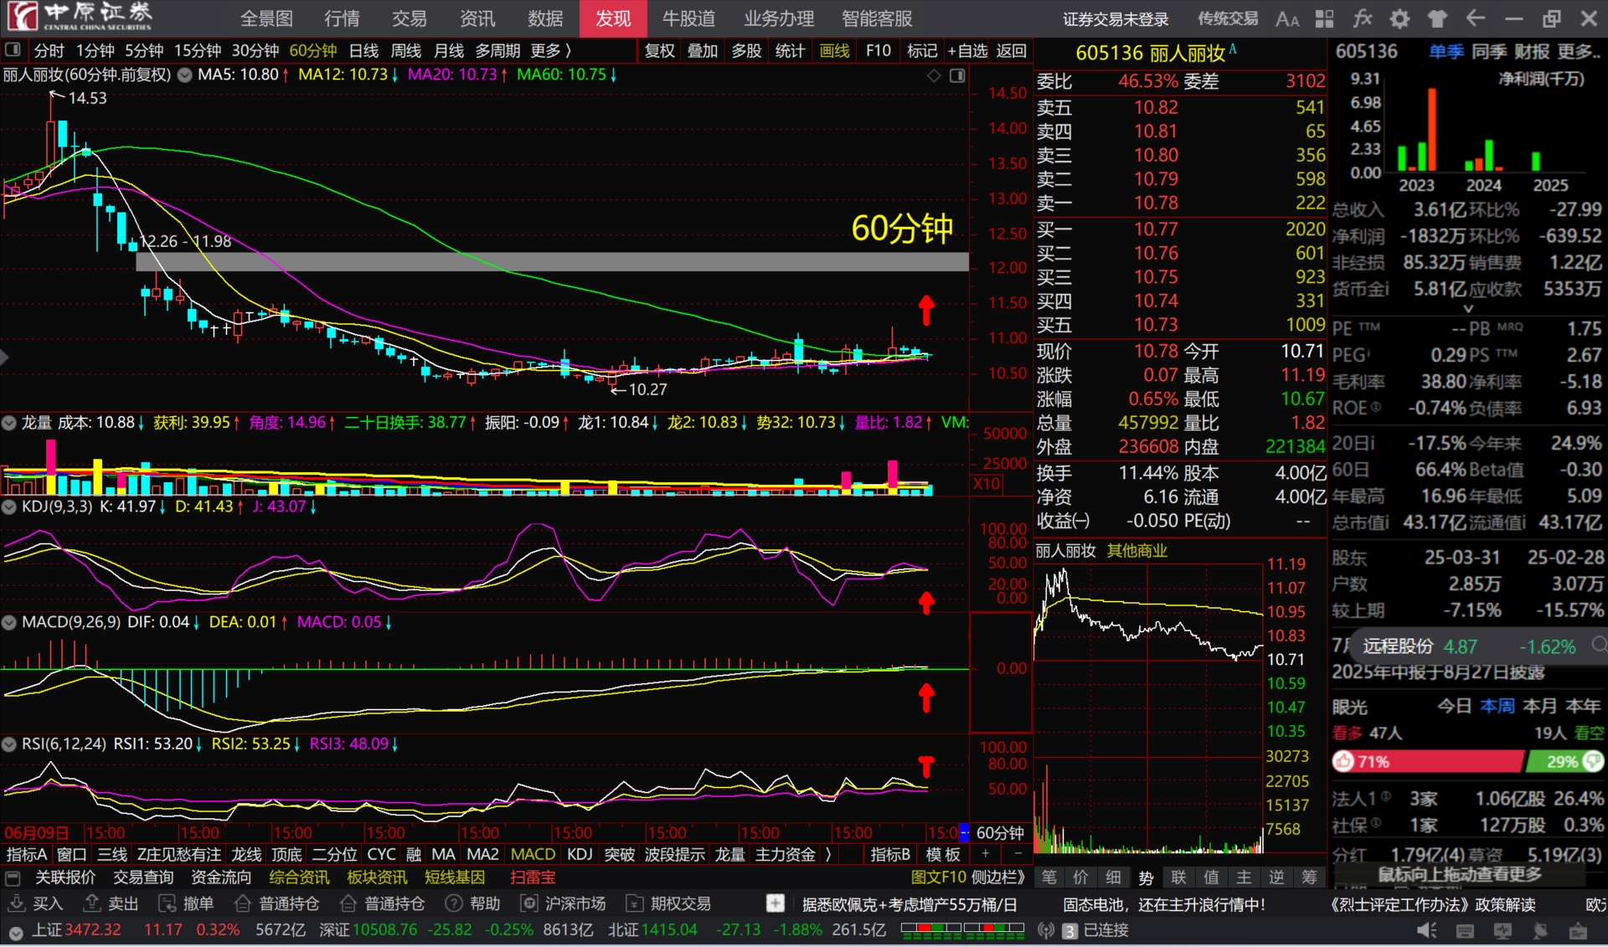Image resolution: width=1608 pixels, height=947 pixels.
Task: Select the KDJ indicator tab
Action: (580, 855)
